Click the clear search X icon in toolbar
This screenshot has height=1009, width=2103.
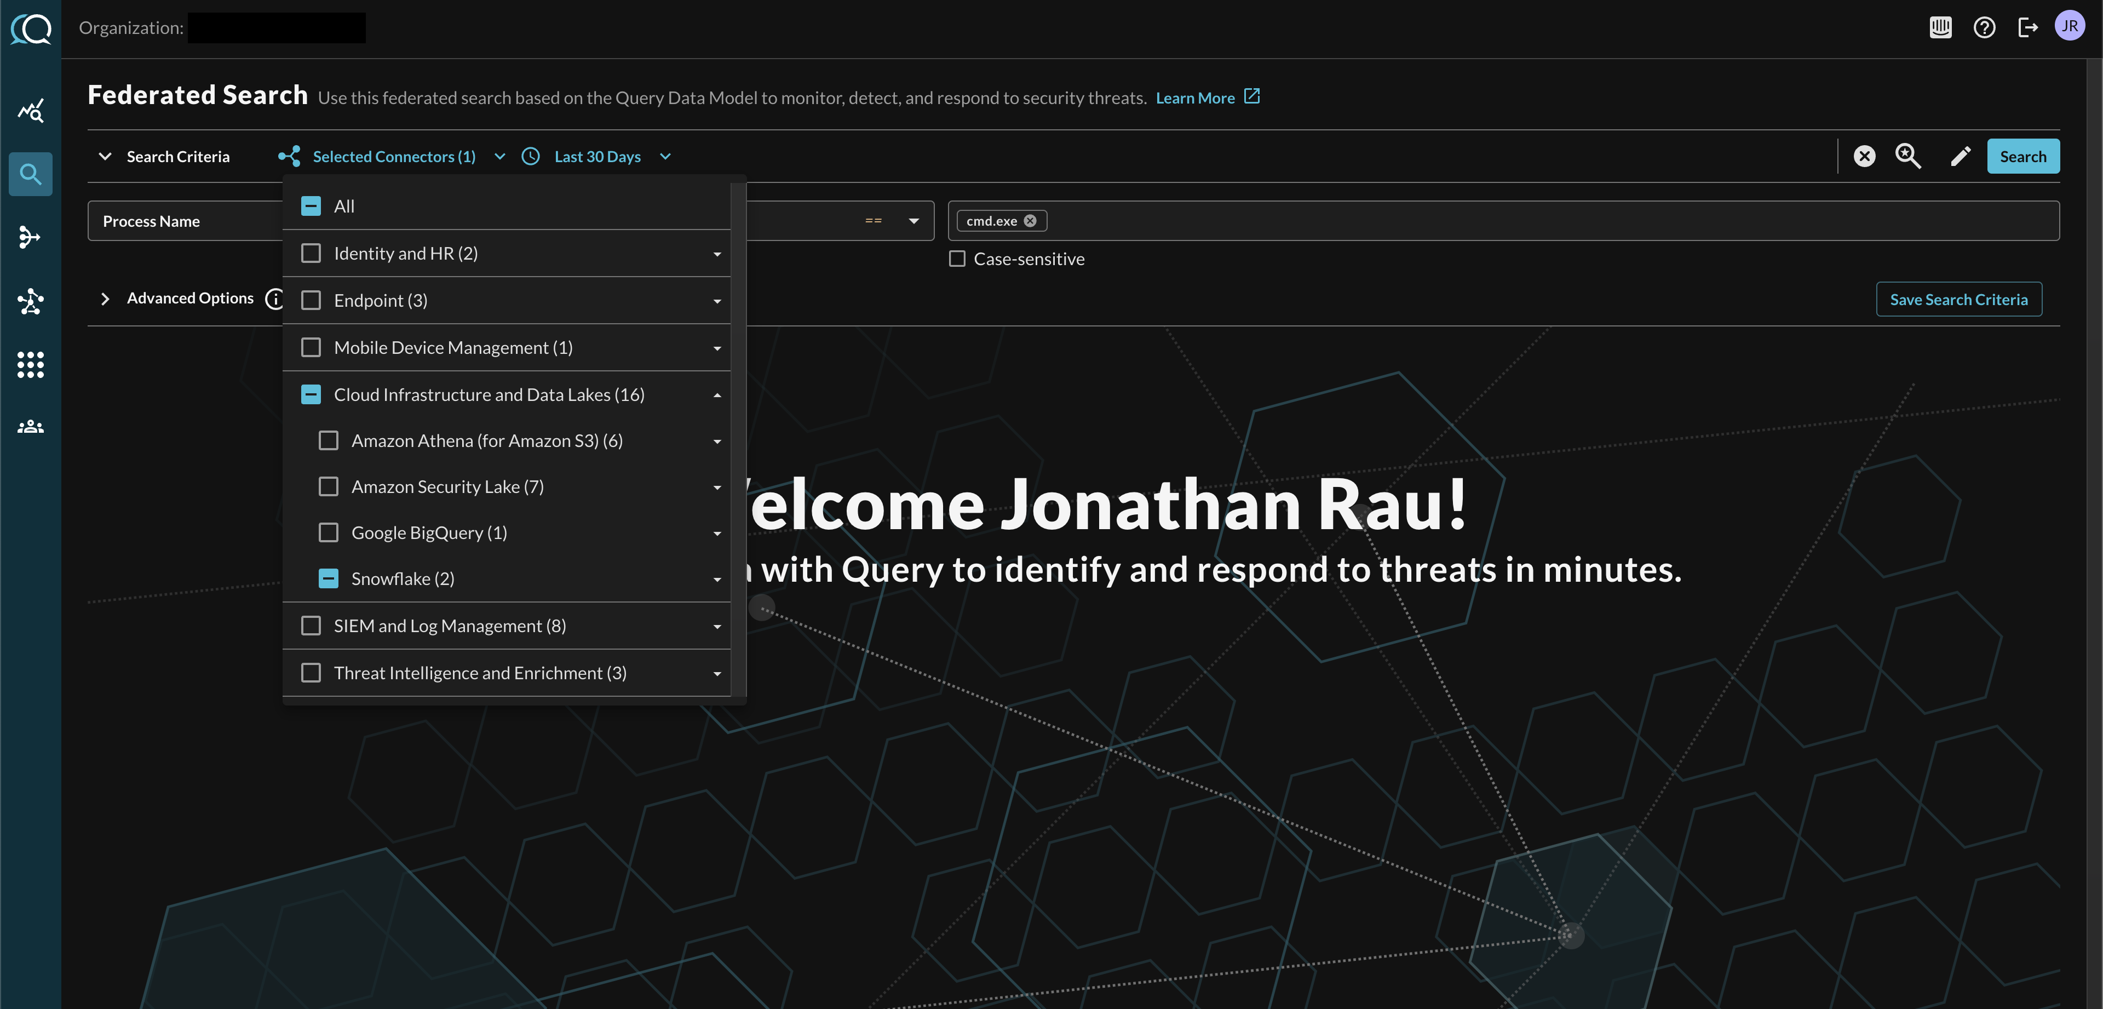[1864, 157]
